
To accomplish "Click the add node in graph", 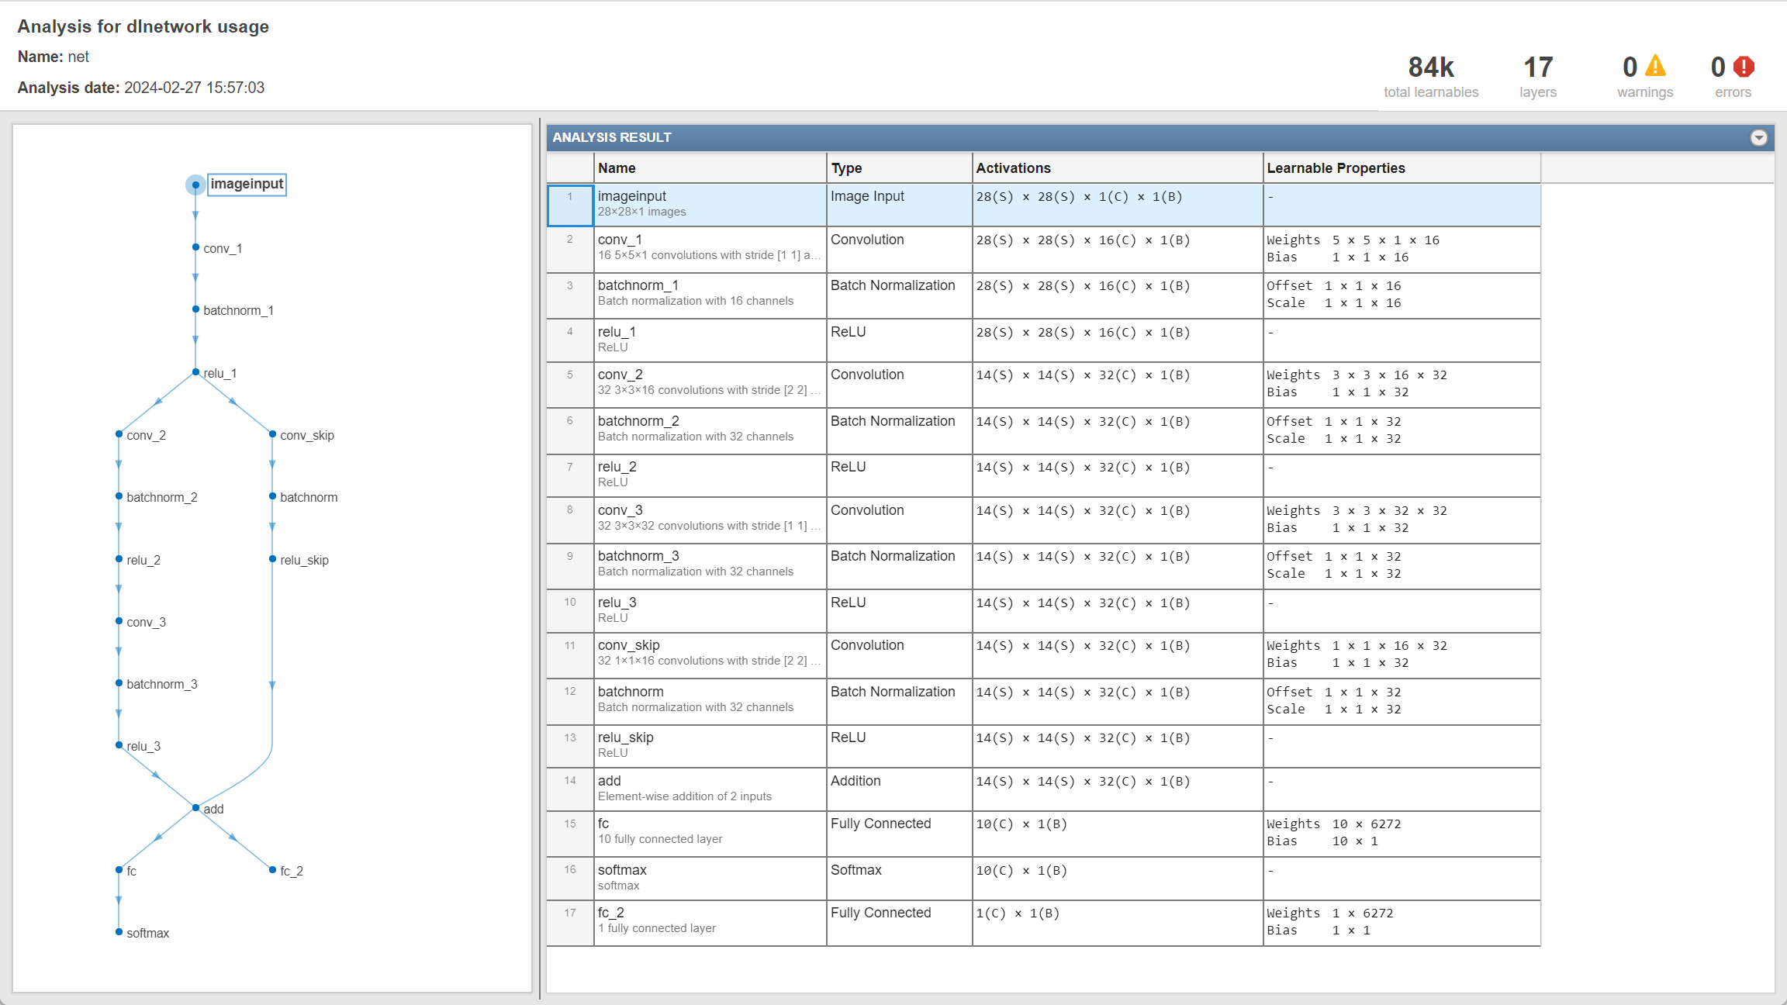I will click(x=196, y=808).
